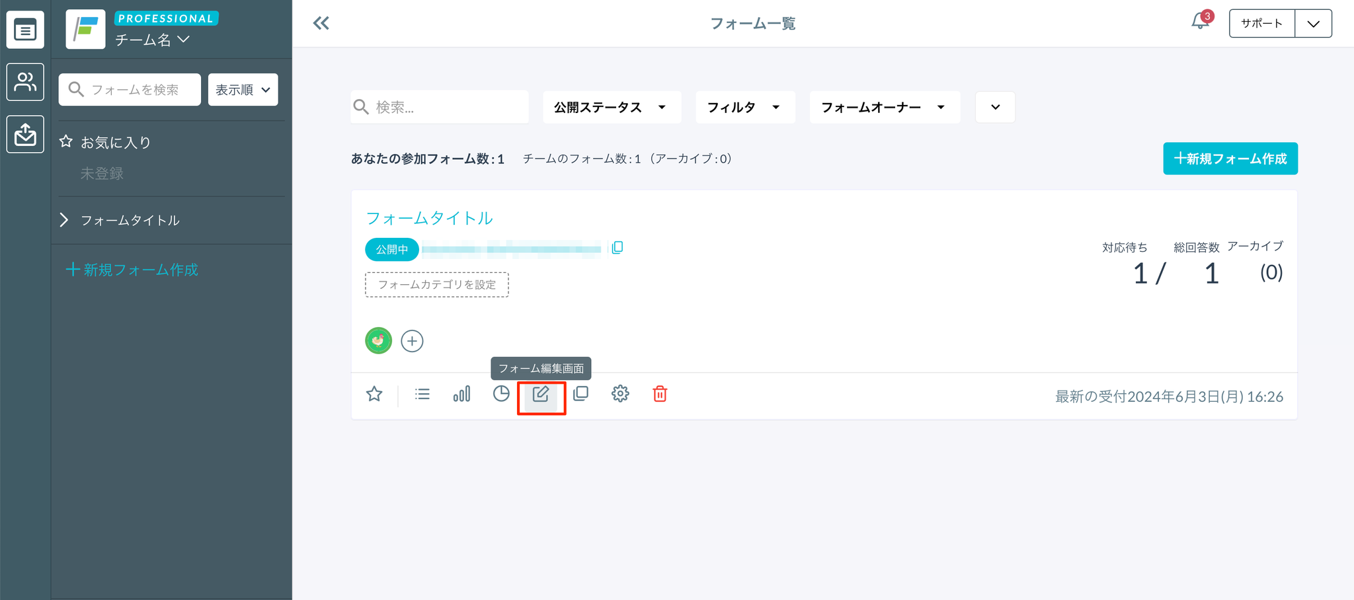Screen dimensions: 1354x600
Task: Open the form list sidebar icon
Action: coord(25,30)
